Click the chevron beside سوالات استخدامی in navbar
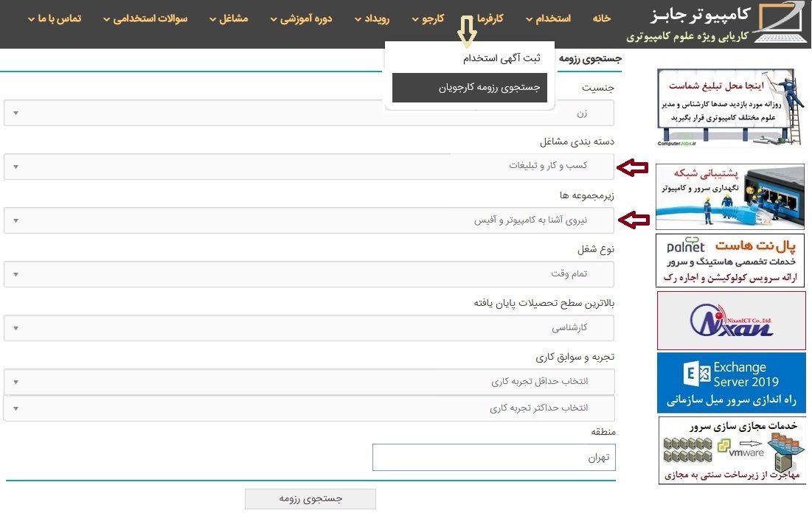This screenshot has width=812, height=513. [105, 20]
